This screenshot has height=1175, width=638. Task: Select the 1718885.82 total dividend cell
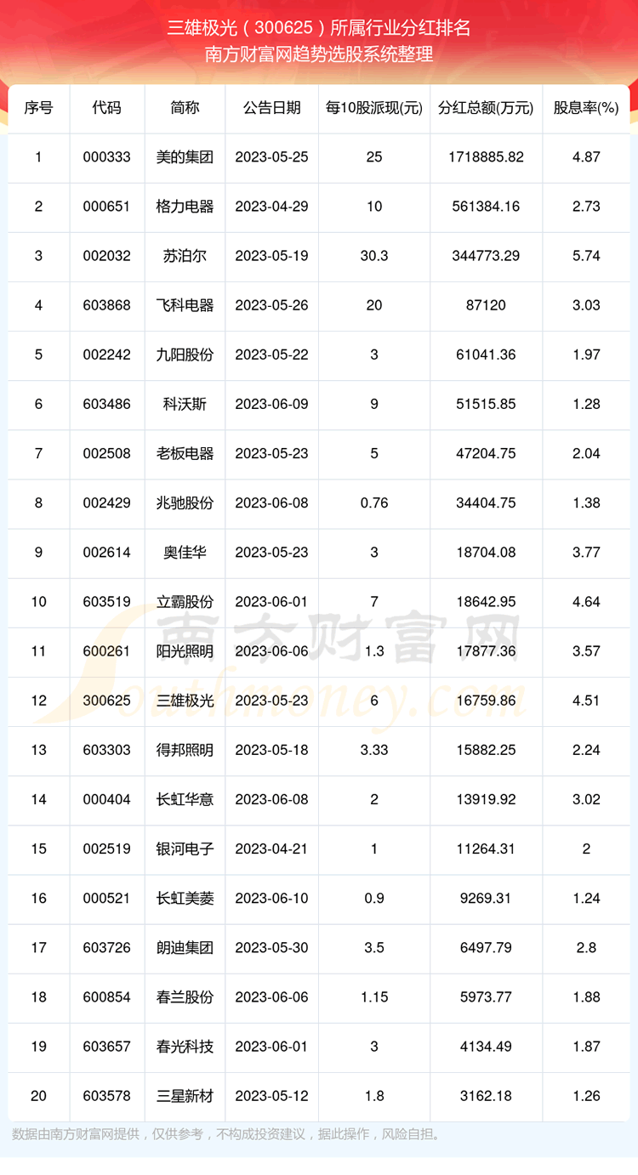[486, 157]
